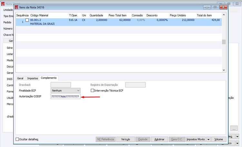Viewport: 242px width, 147px height.
Task: Click the Código Material column header
Action: click(x=49, y=15)
